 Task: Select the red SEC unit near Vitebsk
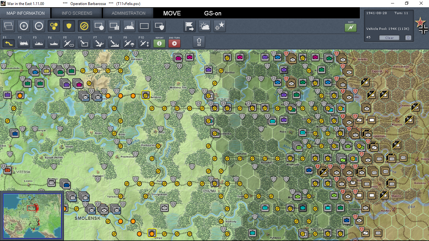[x=8, y=170]
